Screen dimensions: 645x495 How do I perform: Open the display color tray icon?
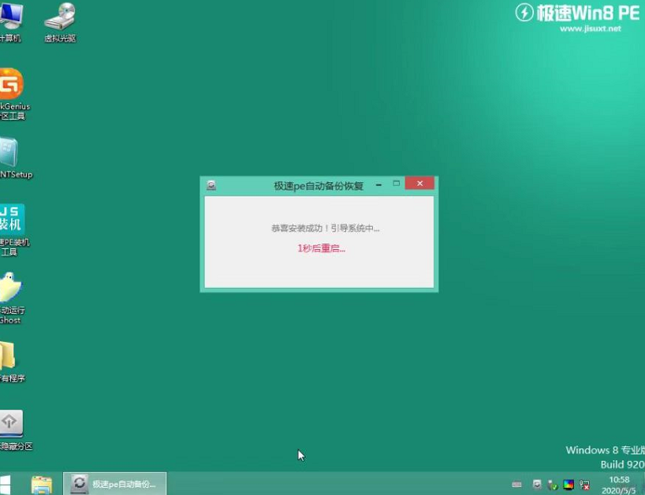570,483
